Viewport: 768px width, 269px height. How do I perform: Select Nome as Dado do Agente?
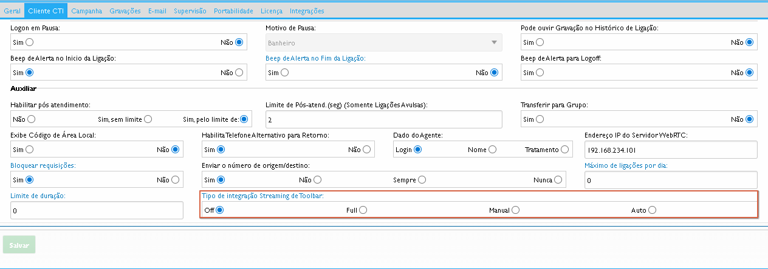click(492, 150)
